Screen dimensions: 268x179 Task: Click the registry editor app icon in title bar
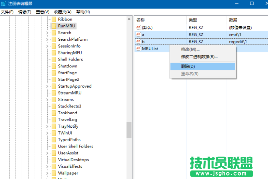(4, 3)
